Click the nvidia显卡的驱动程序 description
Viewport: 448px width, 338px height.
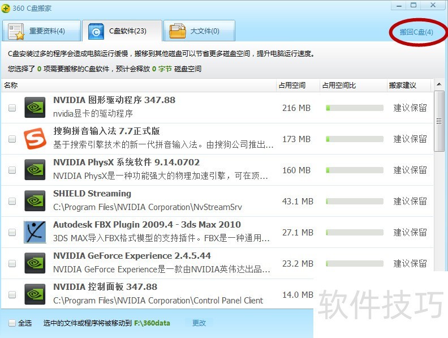click(x=93, y=114)
